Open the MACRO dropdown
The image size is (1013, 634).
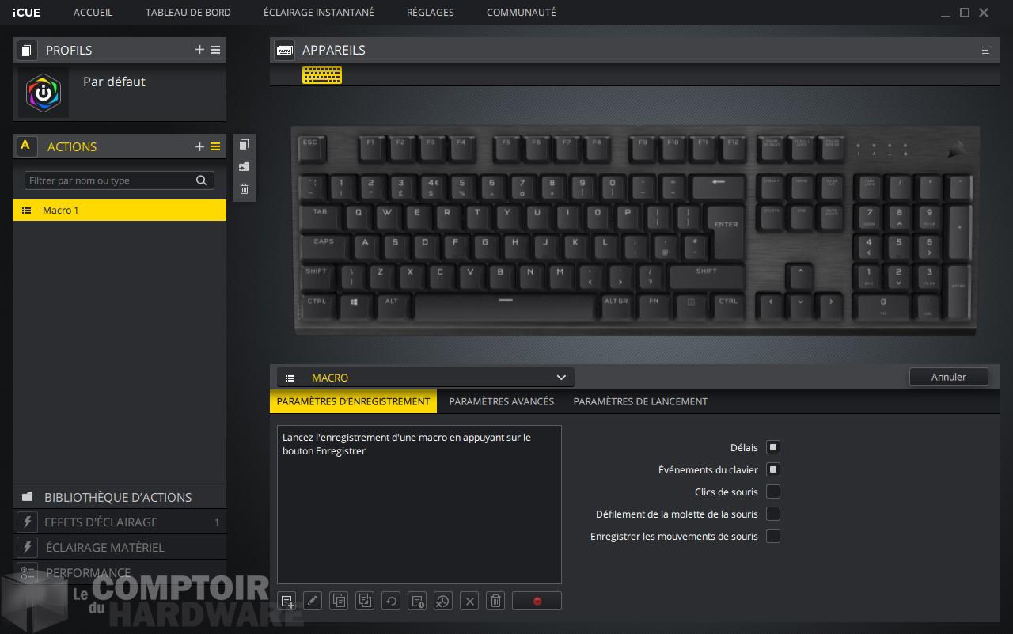[x=560, y=378]
